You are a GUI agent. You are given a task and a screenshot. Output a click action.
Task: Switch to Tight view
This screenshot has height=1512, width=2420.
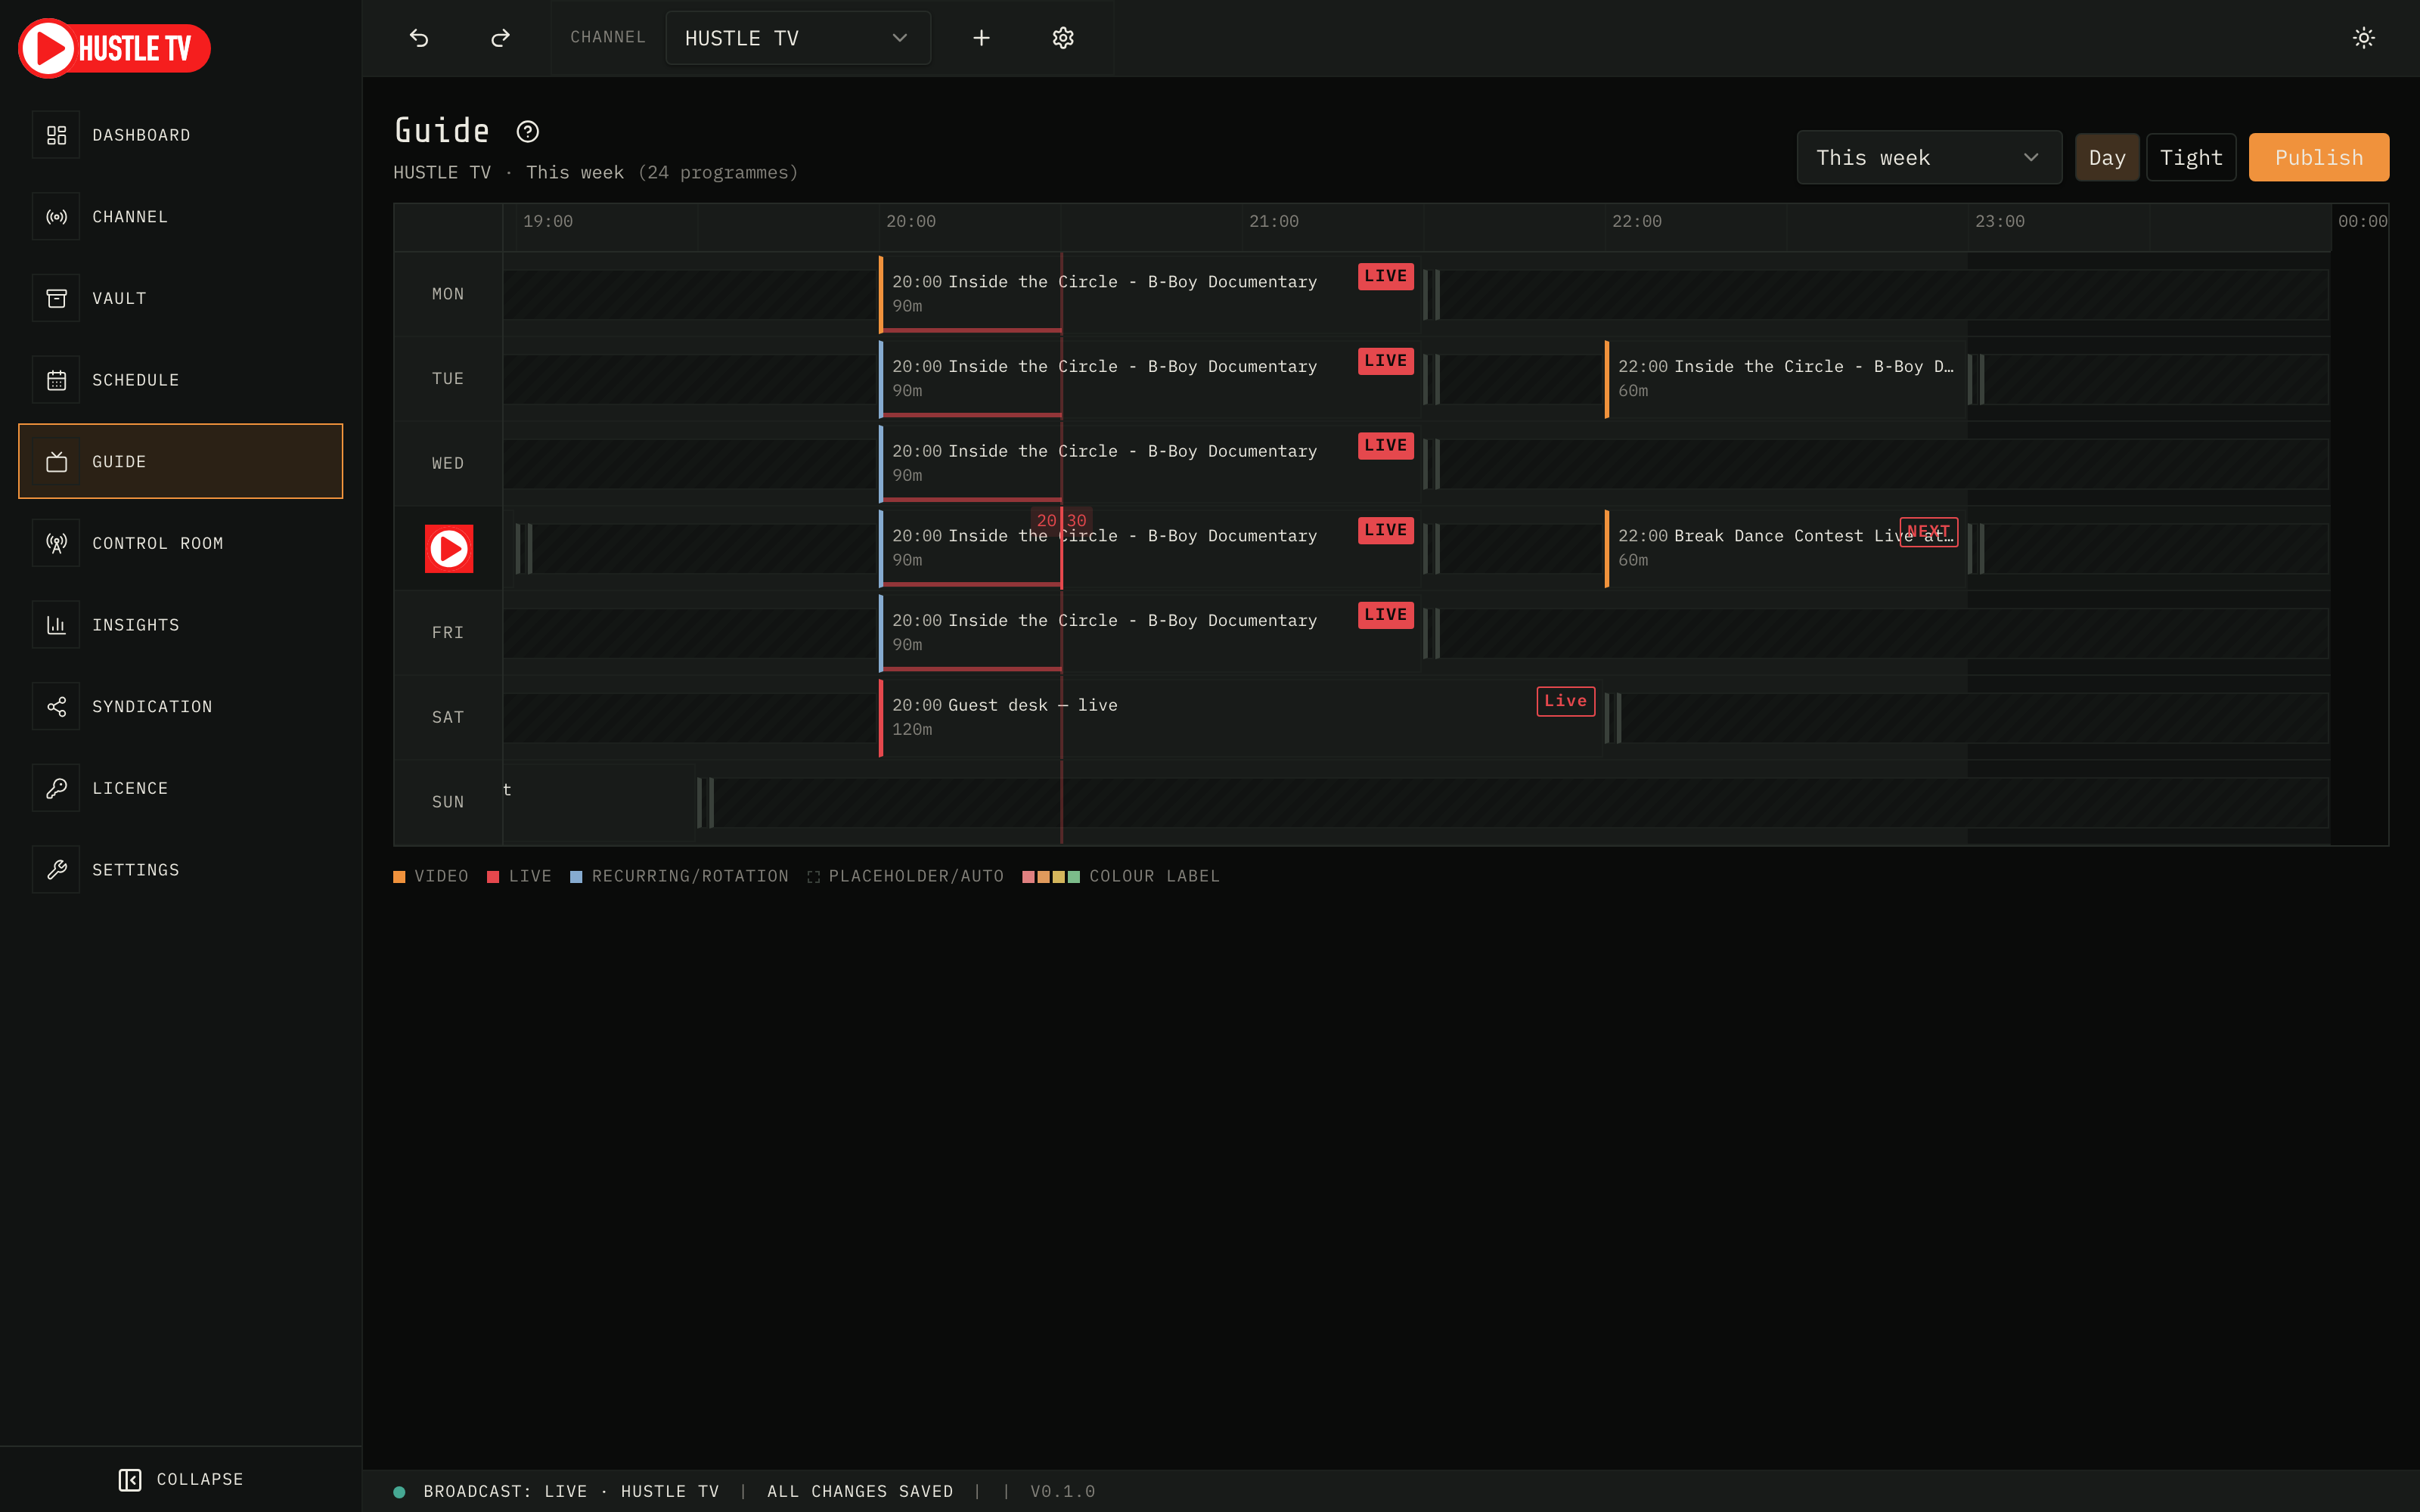tap(2191, 157)
